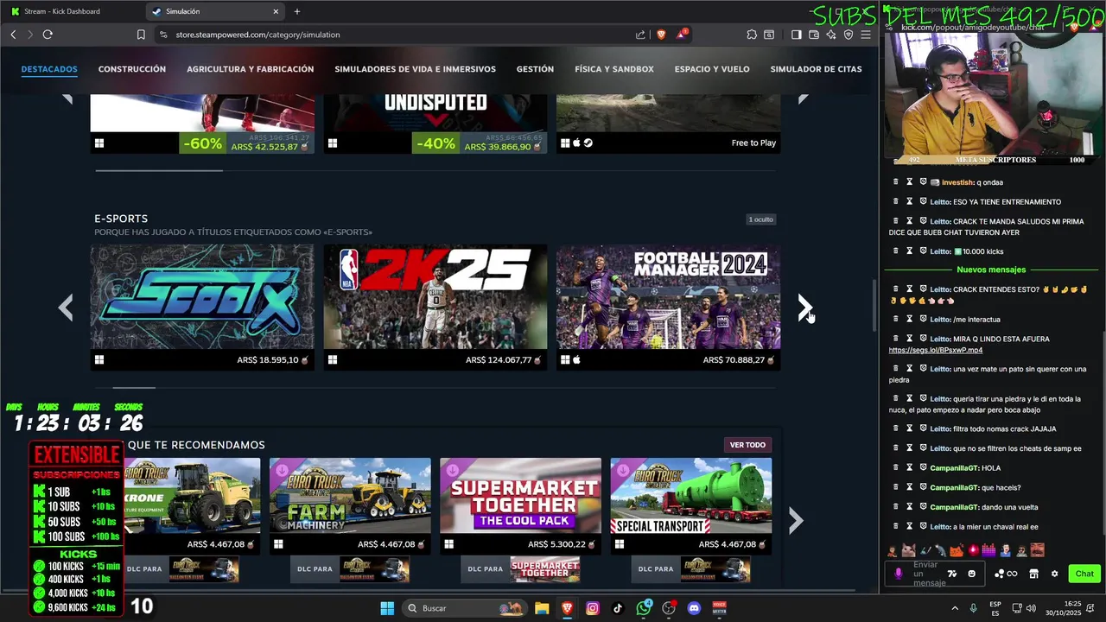
Task: Open the ESPACIO Y VUELO tab
Action: tap(712, 69)
